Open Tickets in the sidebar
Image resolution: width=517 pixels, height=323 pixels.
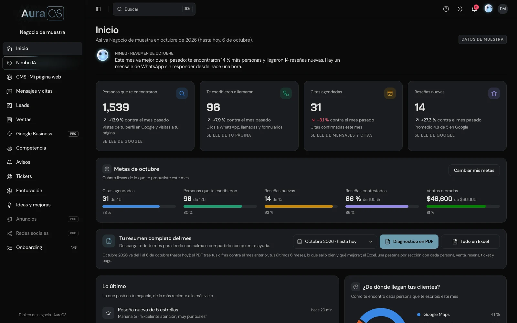coord(42,176)
